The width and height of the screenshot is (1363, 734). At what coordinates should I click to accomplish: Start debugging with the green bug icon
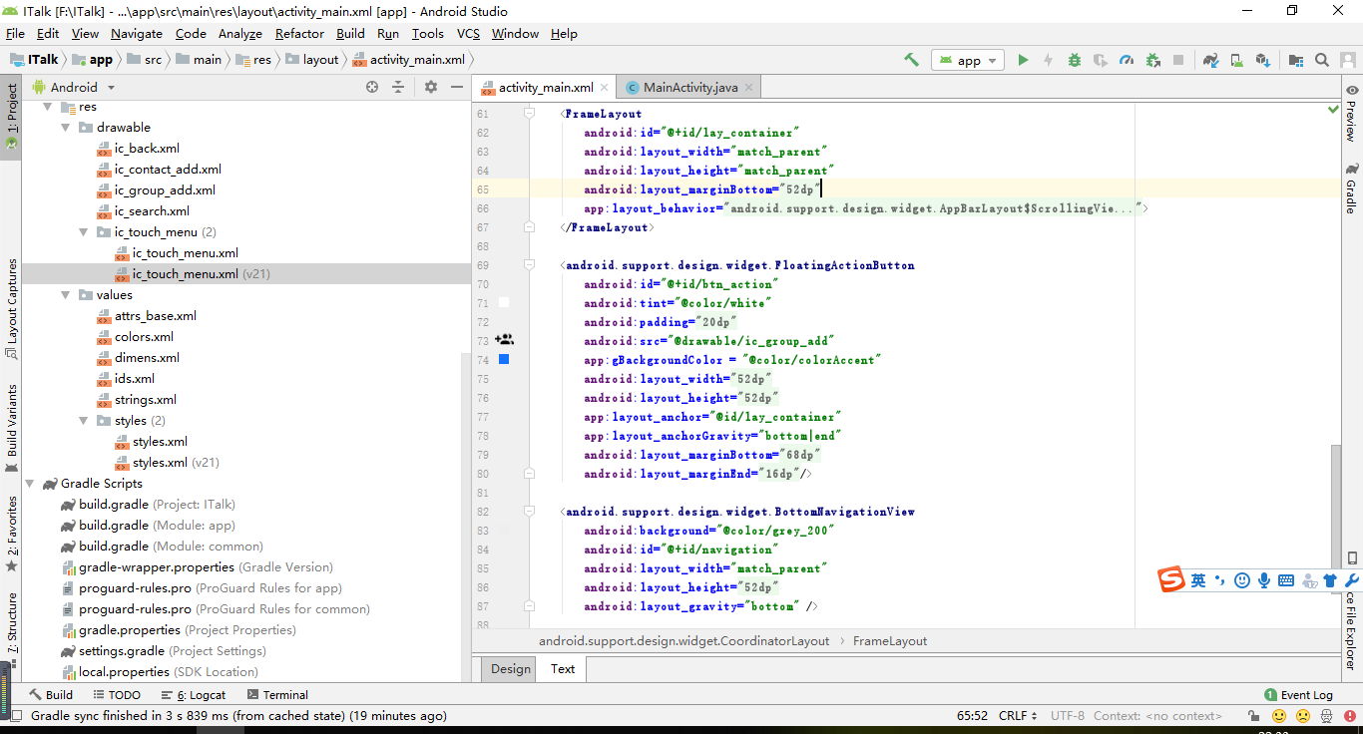point(1075,60)
